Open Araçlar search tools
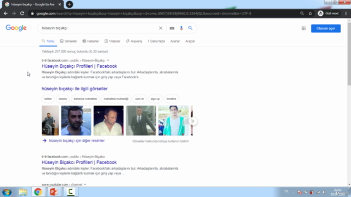The height and width of the screenshot is (197, 351). point(190,42)
